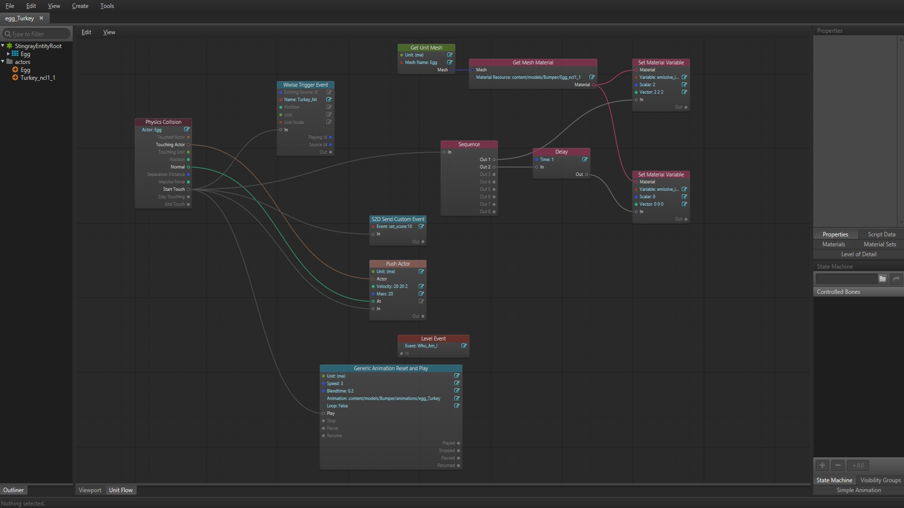This screenshot has width=904, height=508.
Task: Open the Create menu
Action: point(80,6)
